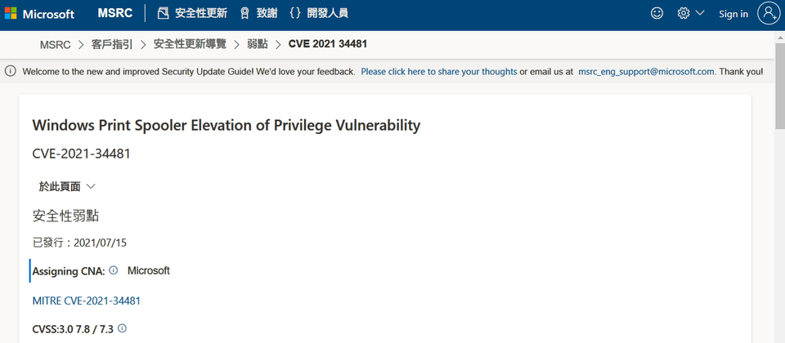Open the settings gear icon
Image resolution: width=785 pixels, height=343 pixels.
coord(684,14)
